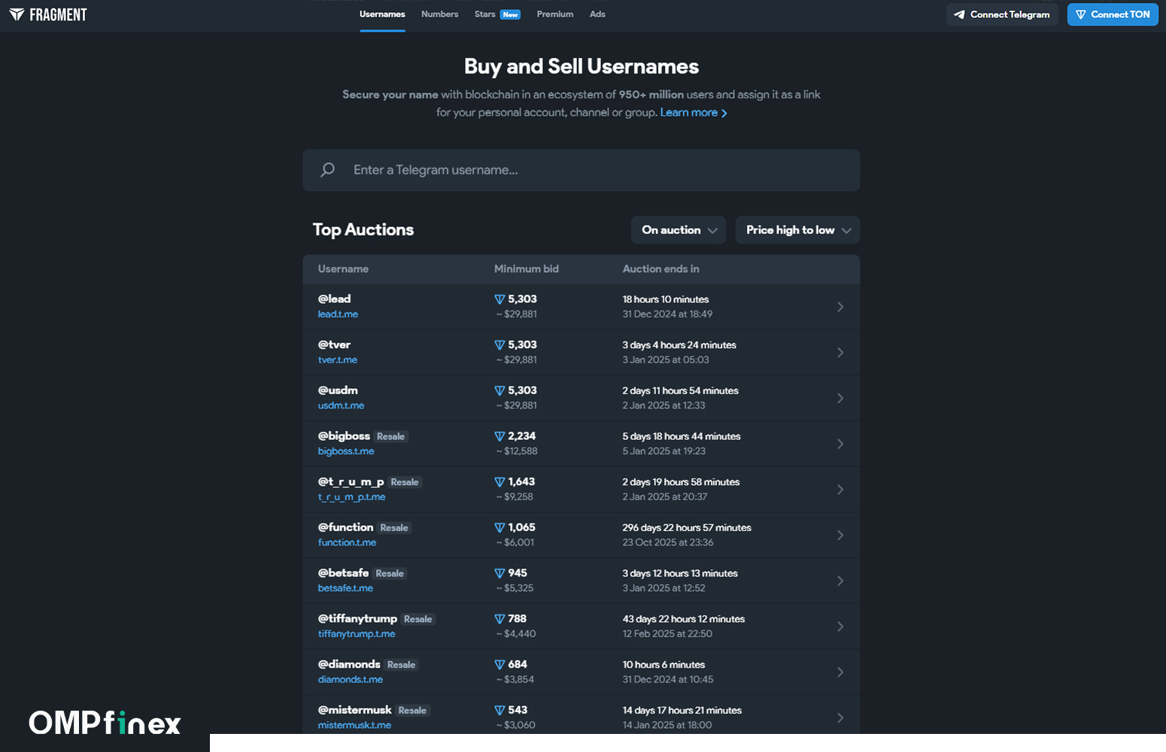Click the TON icon beside 945
This screenshot has width=1166, height=752.
pyautogui.click(x=499, y=573)
